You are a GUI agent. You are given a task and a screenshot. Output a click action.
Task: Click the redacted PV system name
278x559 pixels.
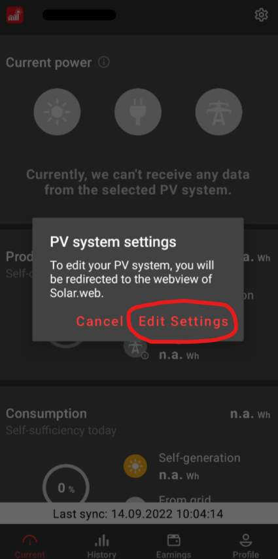point(79,15)
